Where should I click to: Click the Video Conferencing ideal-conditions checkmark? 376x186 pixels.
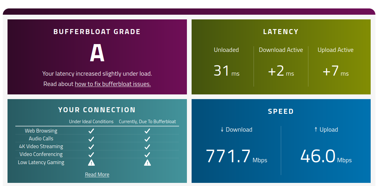(91, 154)
